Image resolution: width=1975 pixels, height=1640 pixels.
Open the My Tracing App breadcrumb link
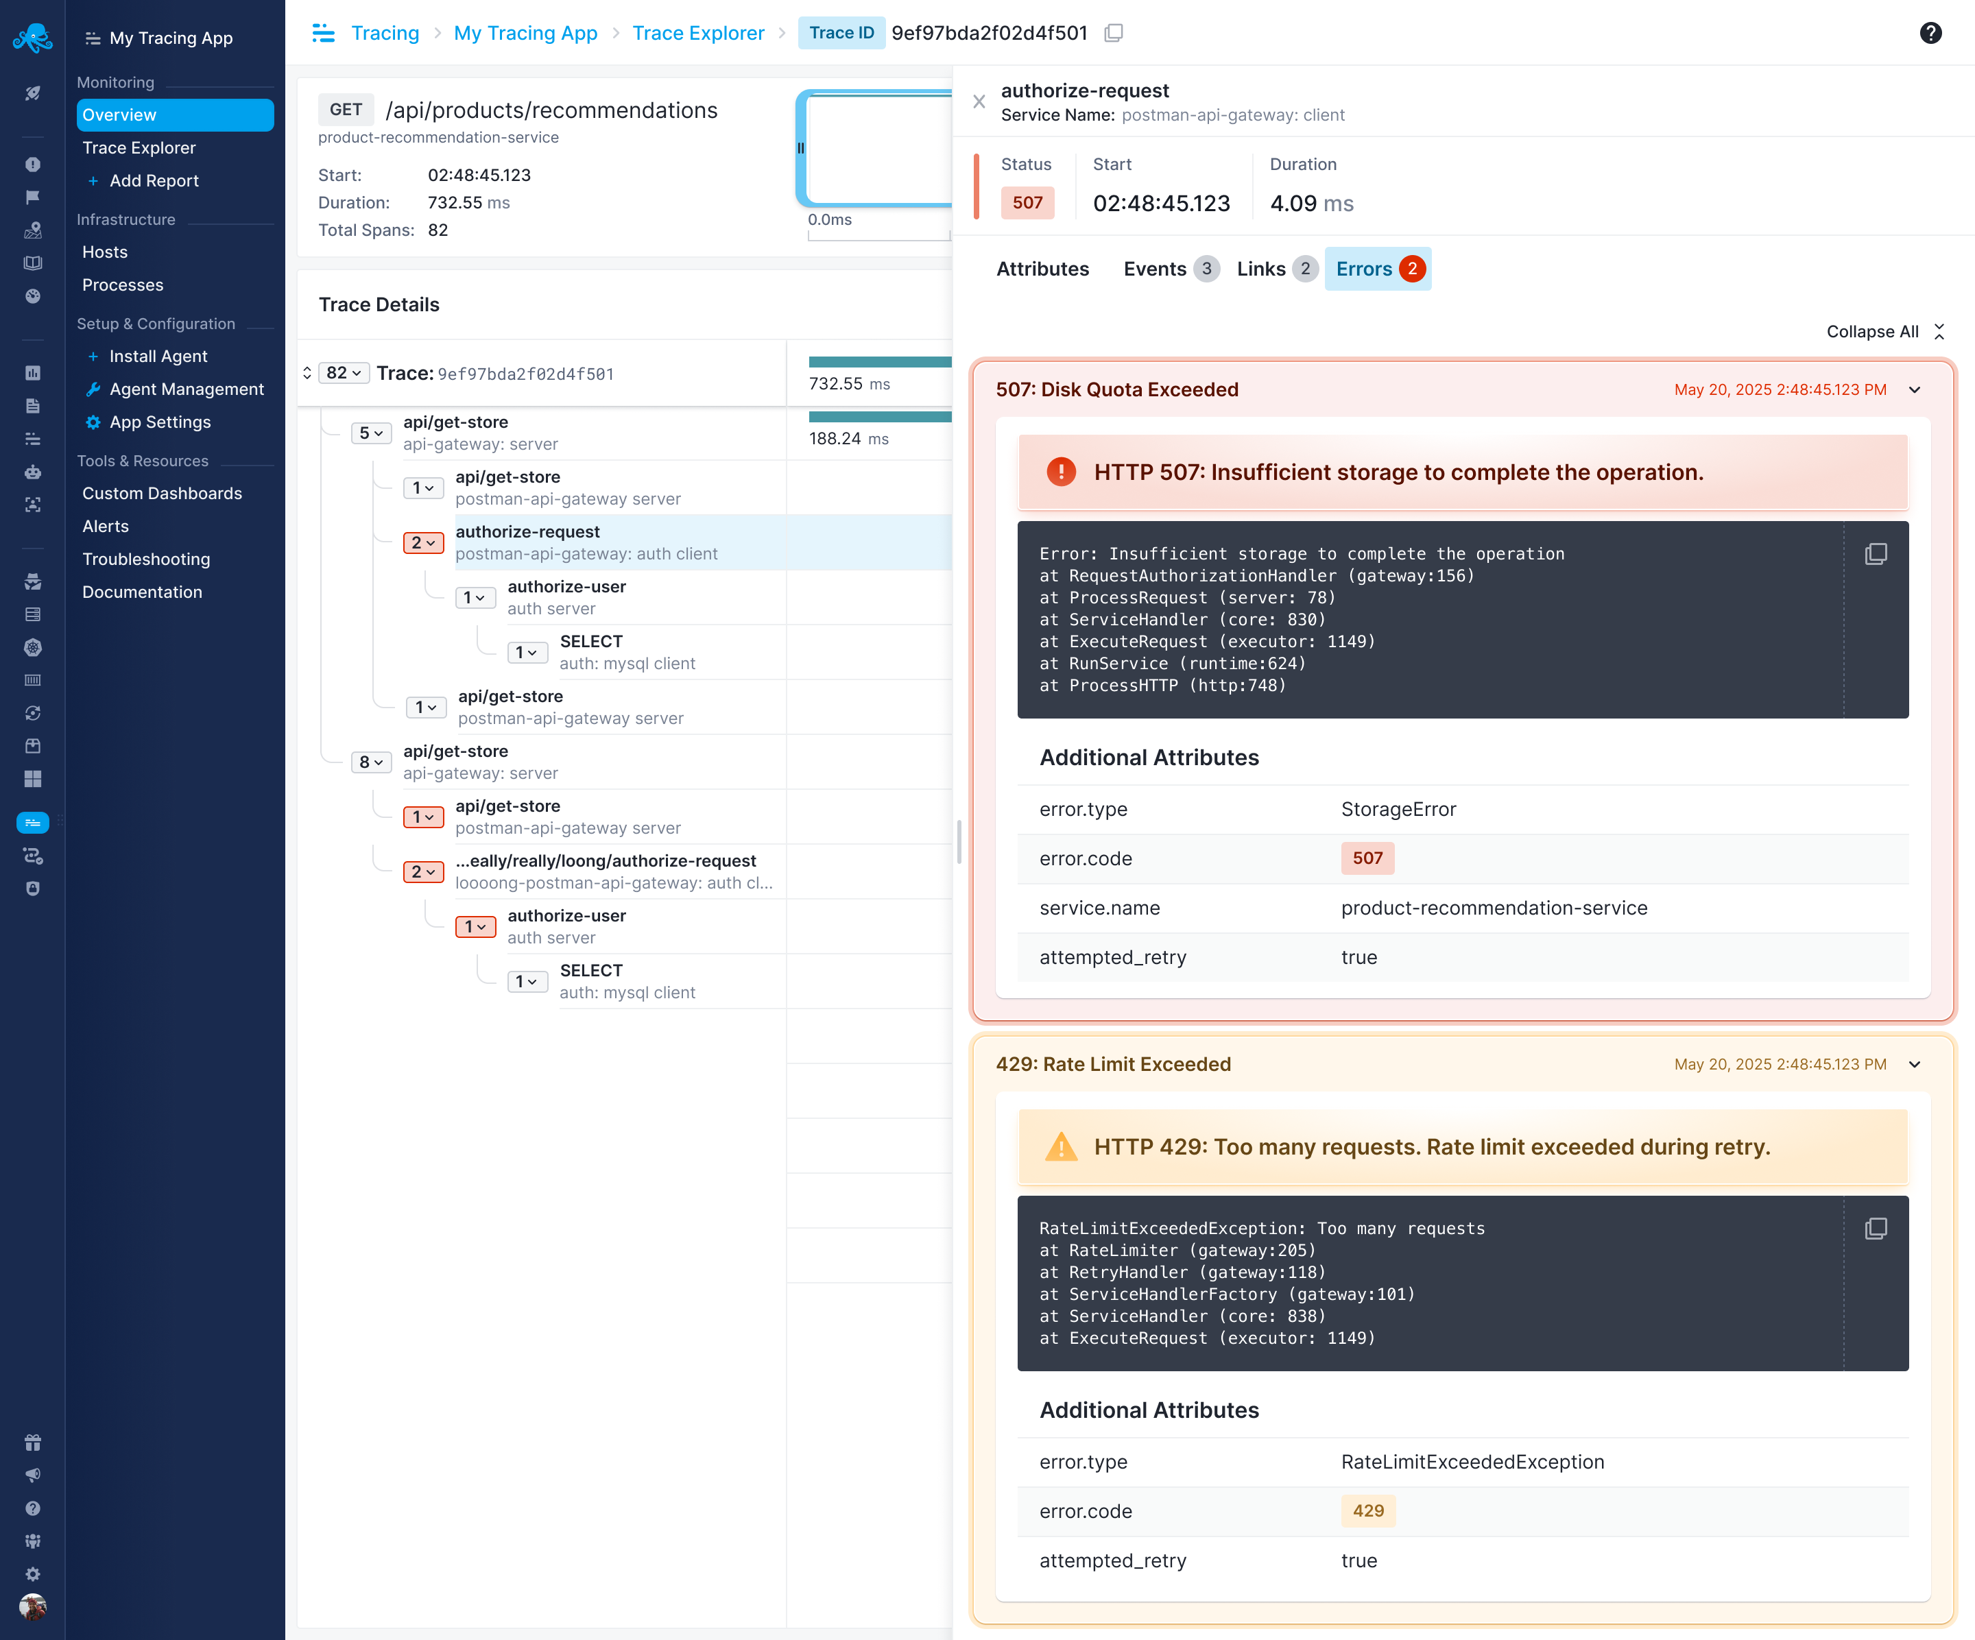pyautogui.click(x=525, y=33)
